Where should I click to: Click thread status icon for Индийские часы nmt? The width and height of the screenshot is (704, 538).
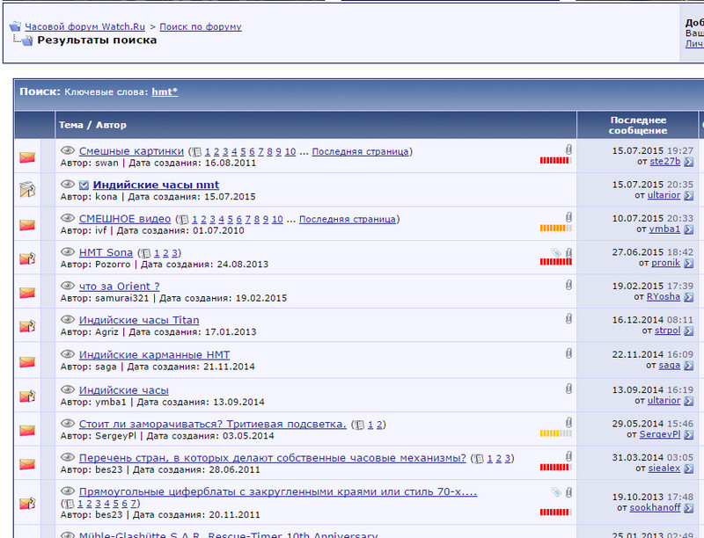pos(27,190)
